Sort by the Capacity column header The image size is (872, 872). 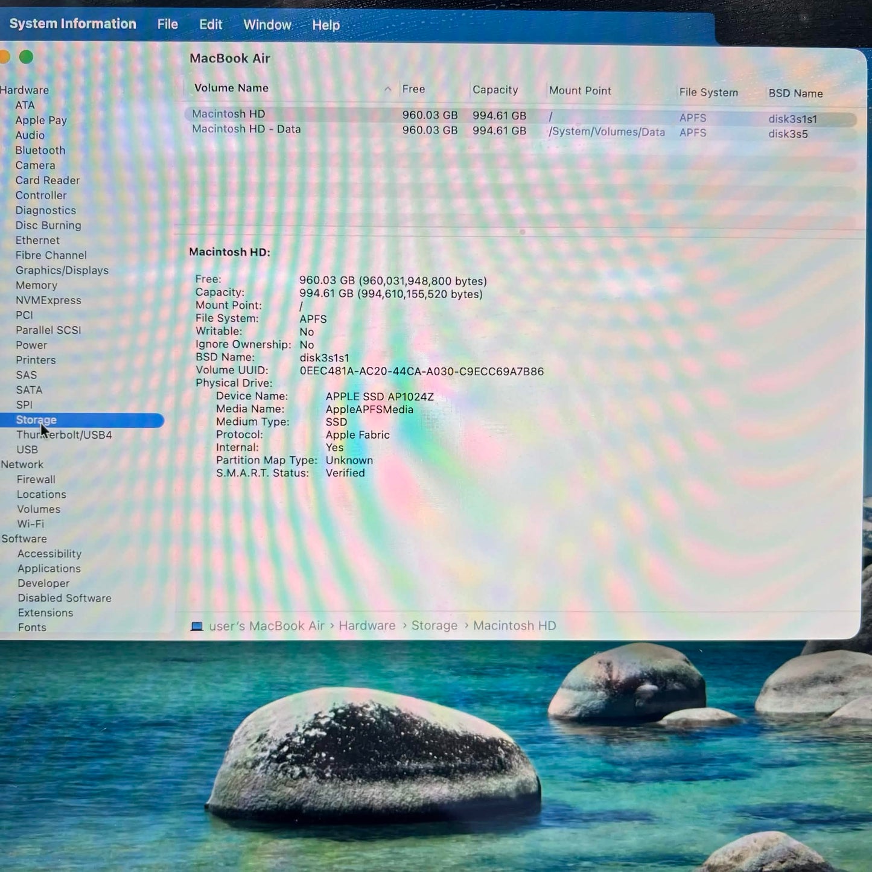[x=495, y=90]
